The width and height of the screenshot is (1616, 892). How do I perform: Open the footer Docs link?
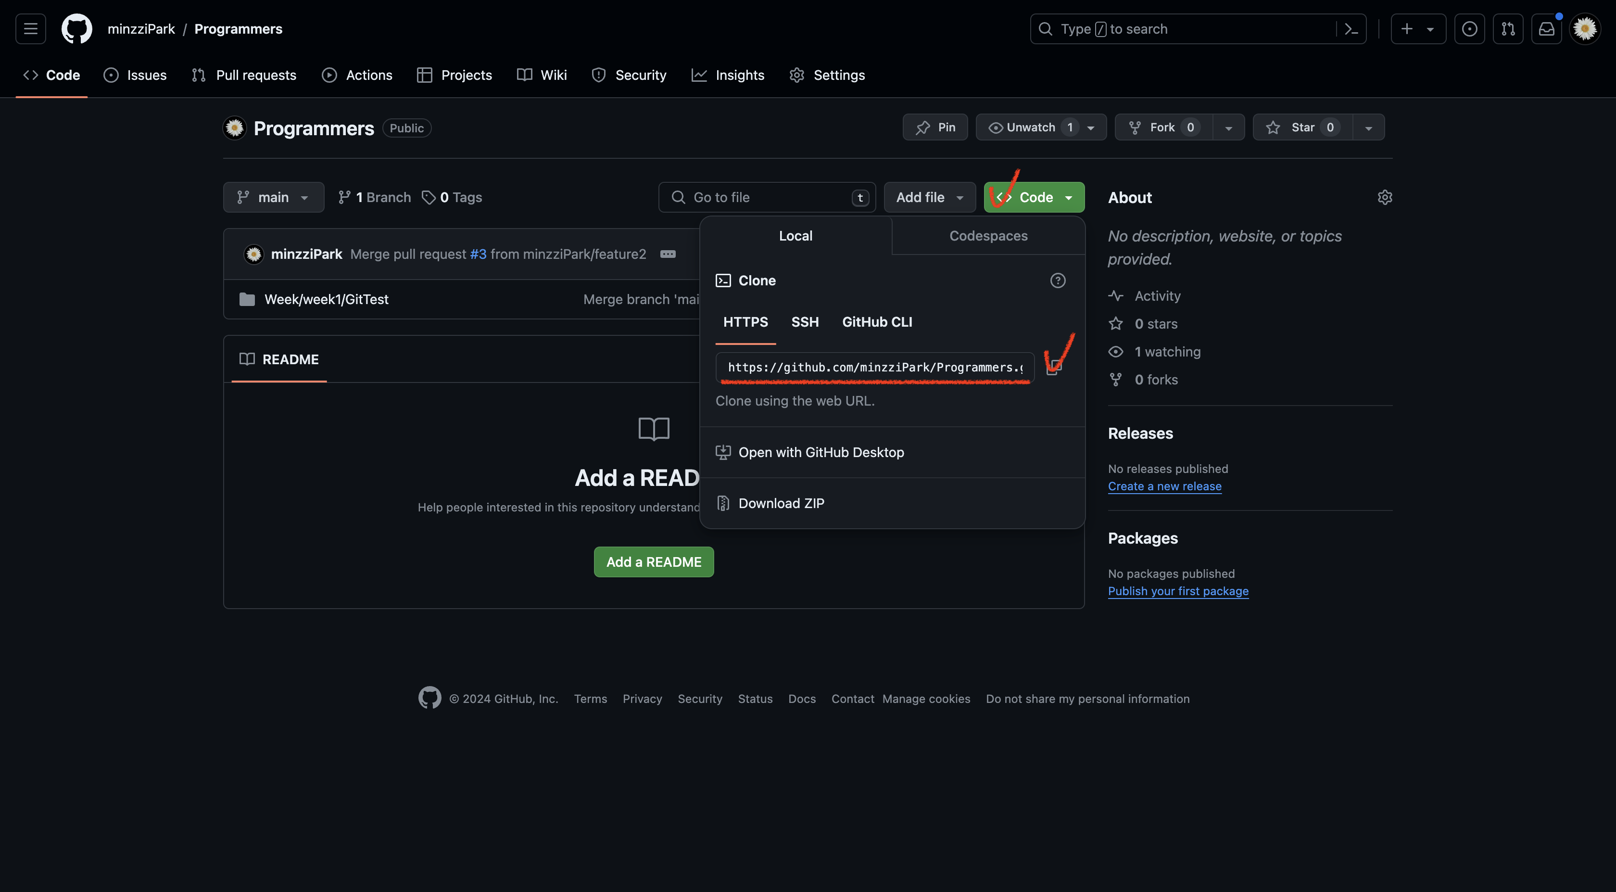tap(802, 699)
